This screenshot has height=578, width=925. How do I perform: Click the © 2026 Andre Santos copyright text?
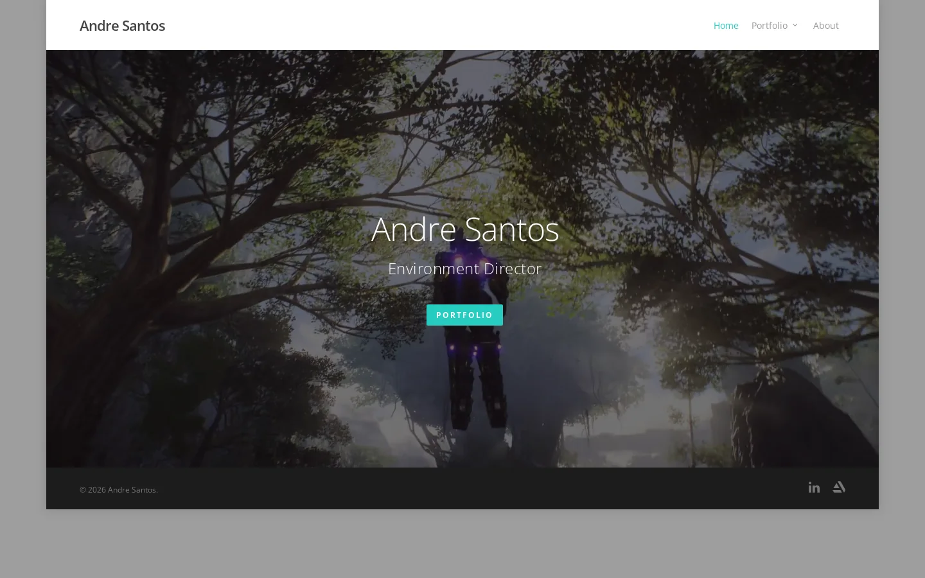pos(119,489)
